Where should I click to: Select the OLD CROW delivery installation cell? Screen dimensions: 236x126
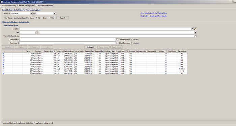pyautogui.click(x=69, y=60)
